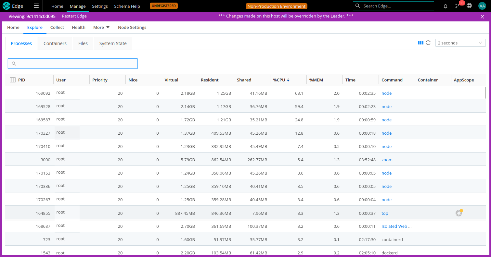Expand the More dropdown menu
The image size is (491, 257).
pyautogui.click(x=101, y=28)
